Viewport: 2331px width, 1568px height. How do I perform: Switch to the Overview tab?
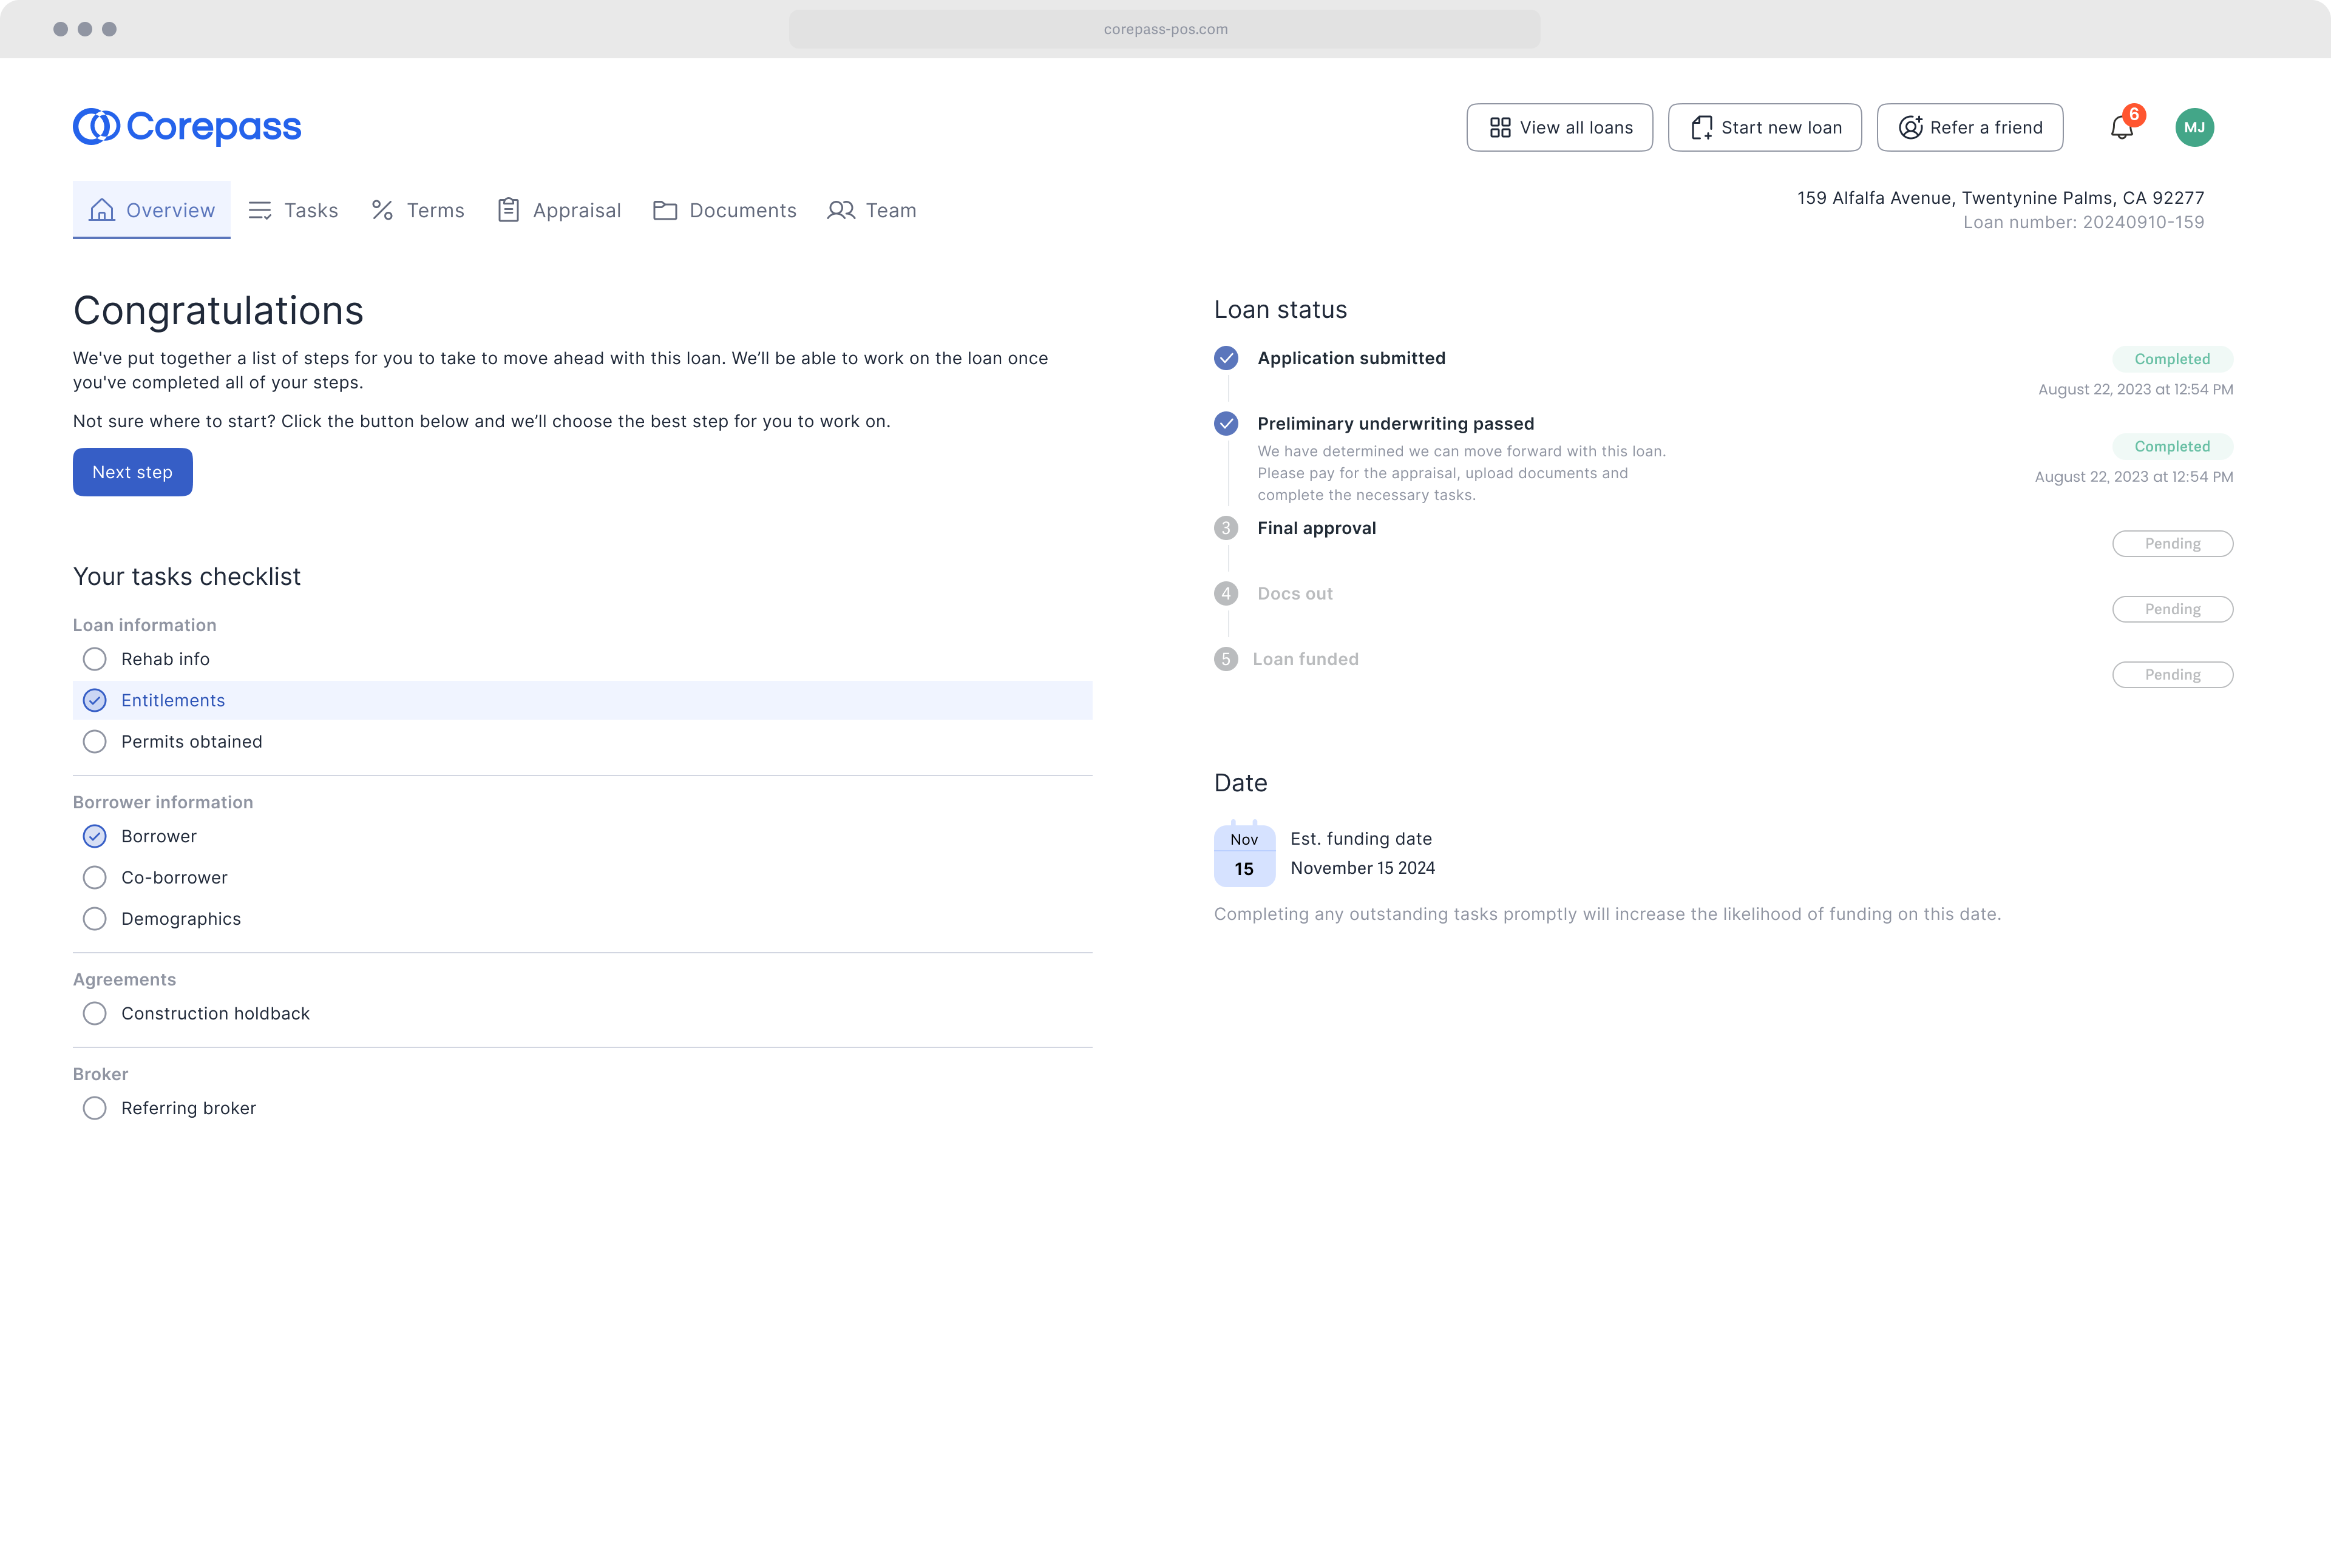click(x=152, y=210)
